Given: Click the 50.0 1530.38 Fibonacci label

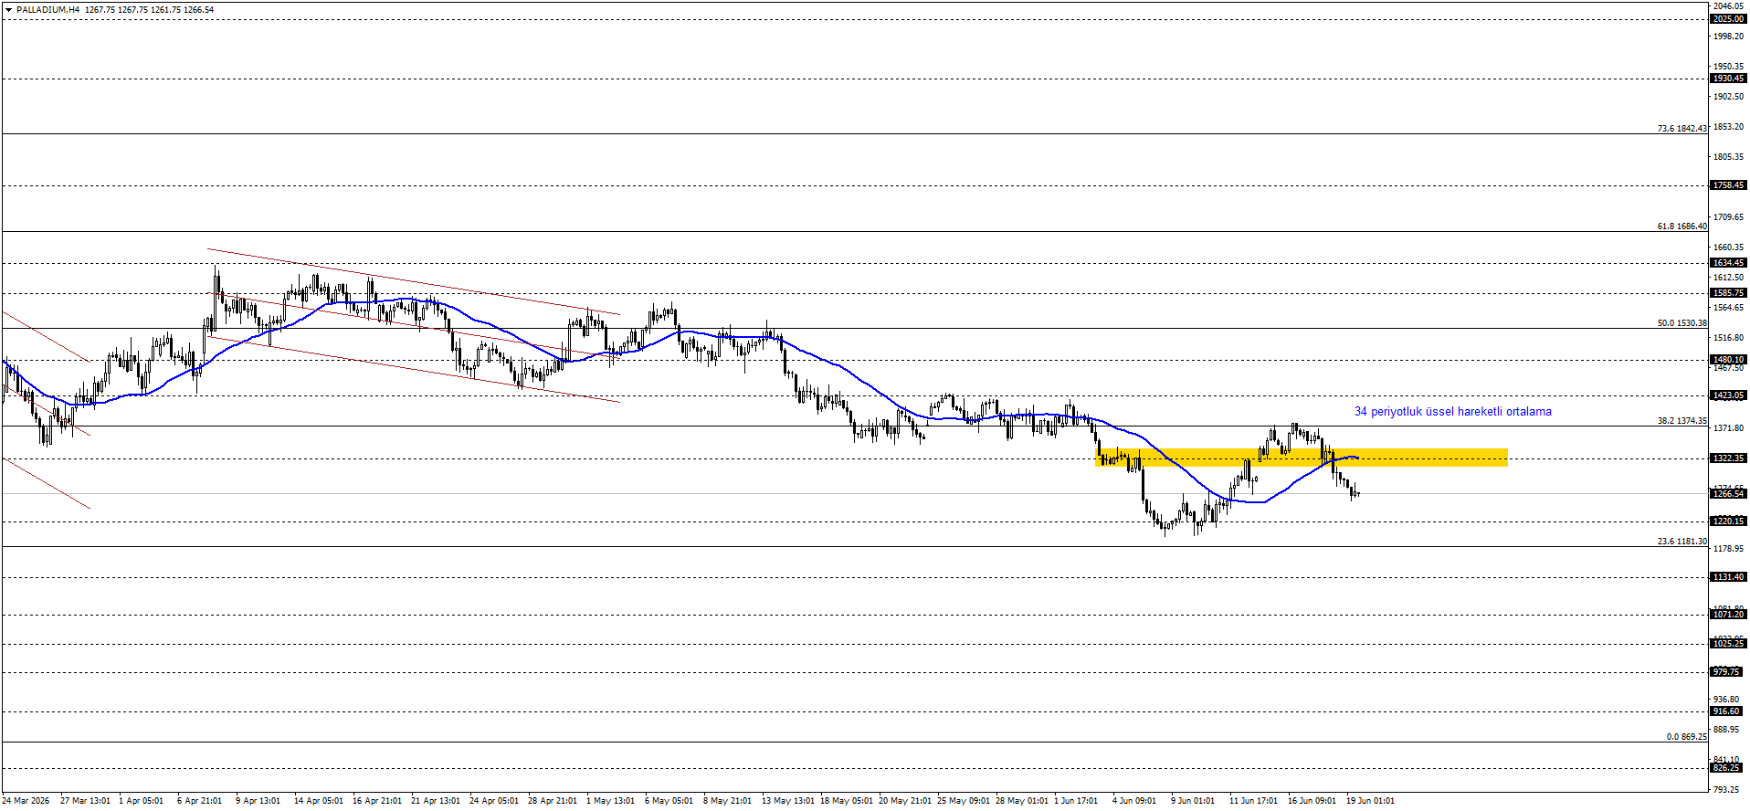Looking at the screenshot, I should (1681, 323).
